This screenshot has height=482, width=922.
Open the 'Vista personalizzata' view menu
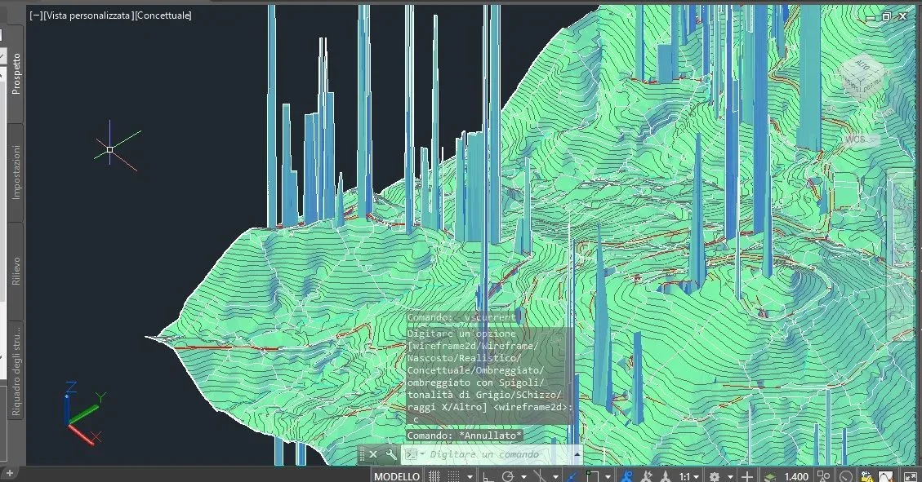pos(88,15)
